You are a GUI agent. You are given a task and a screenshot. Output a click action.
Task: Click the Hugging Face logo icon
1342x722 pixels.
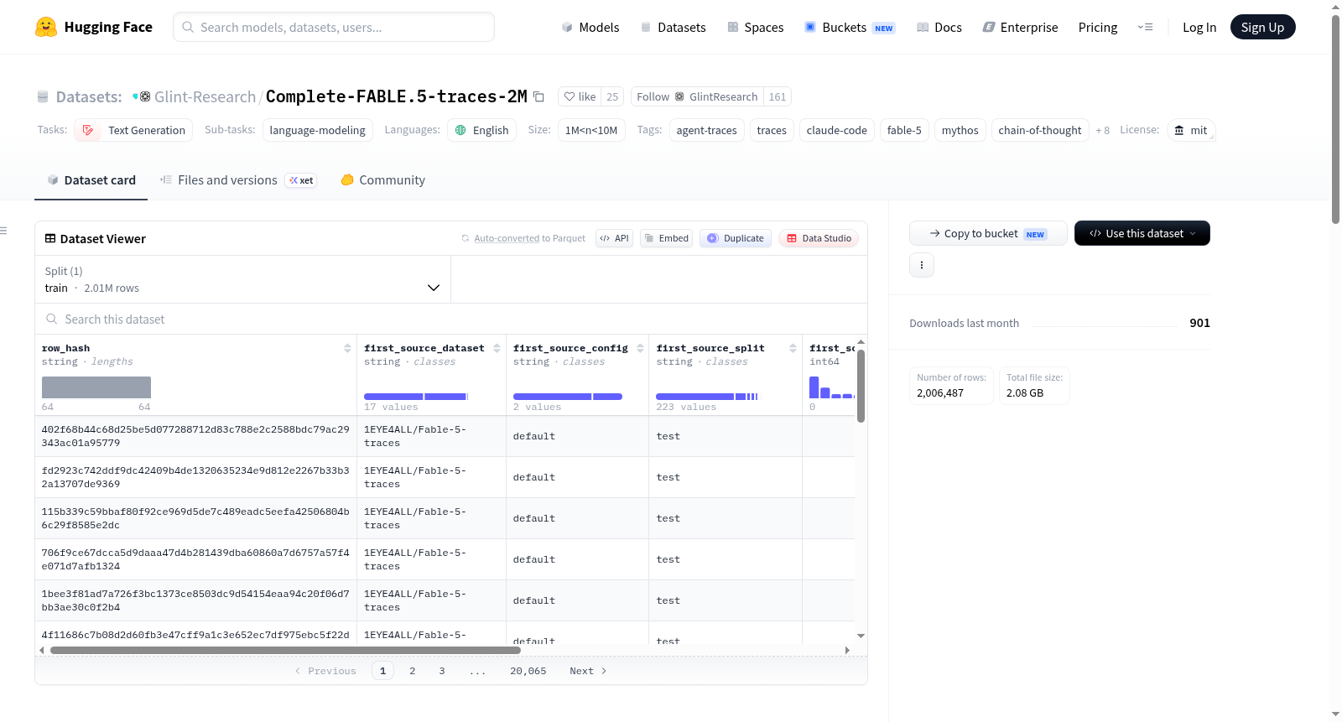[x=46, y=27]
